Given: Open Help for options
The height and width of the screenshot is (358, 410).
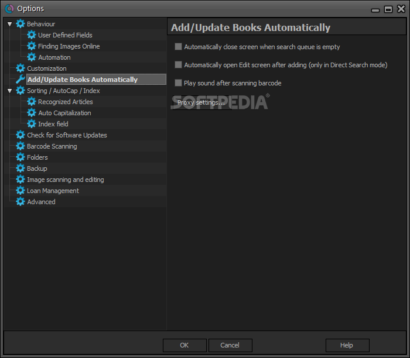Looking at the screenshot, I should (x=347, y=345).
